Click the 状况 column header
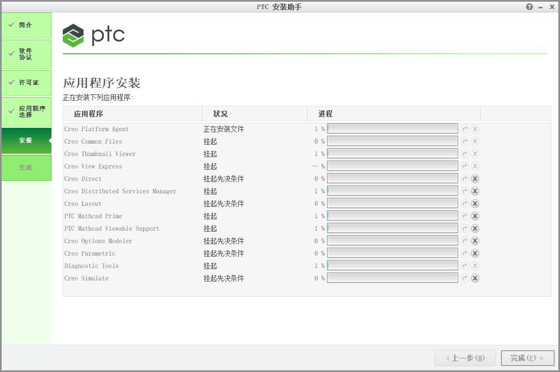 (255, 114)
